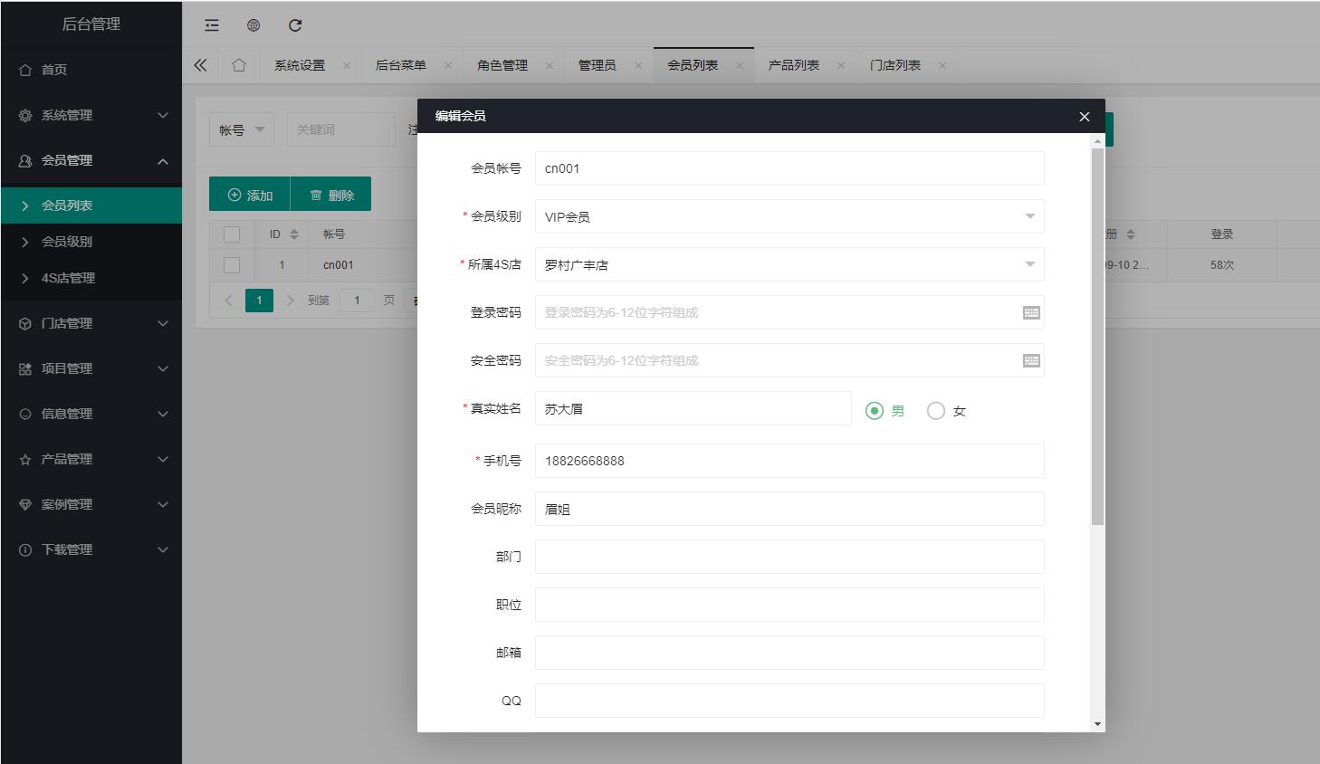Expand the 门店管理 menu

point(163,323)
